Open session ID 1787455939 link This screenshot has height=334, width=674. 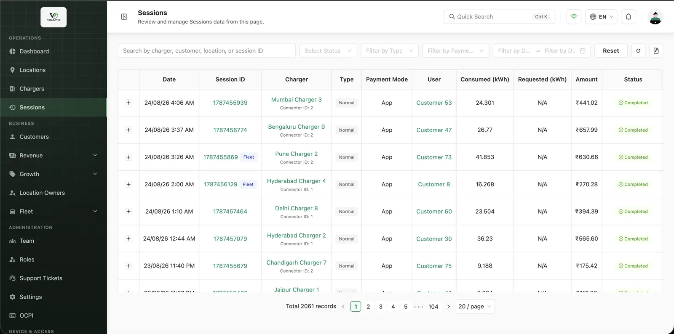point(230,103)
